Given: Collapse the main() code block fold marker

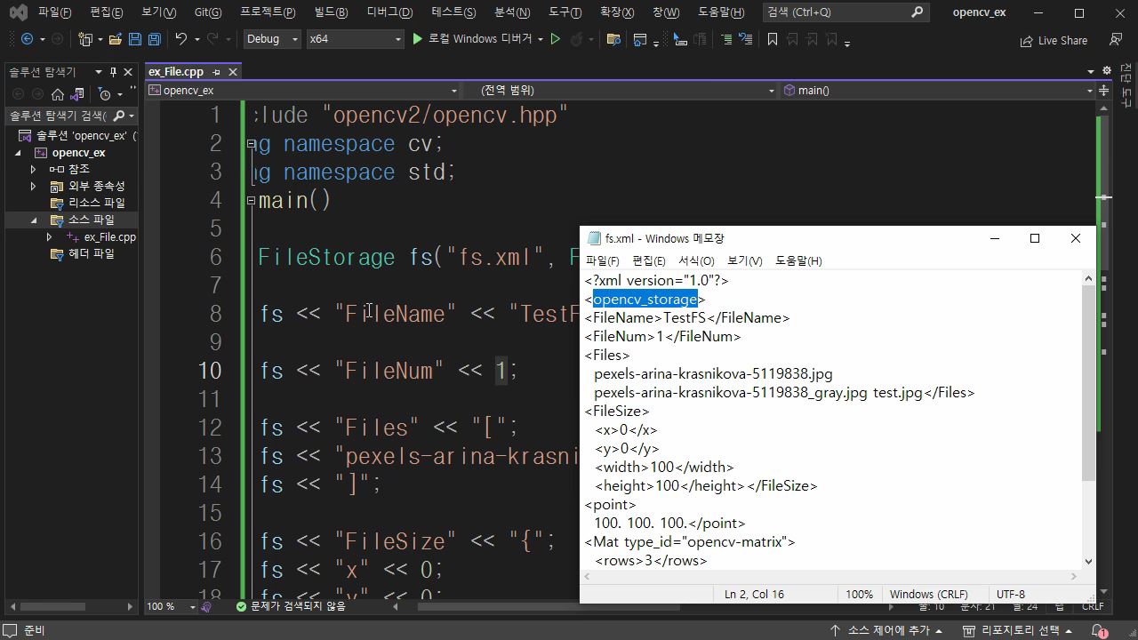Looking at the screenshot, I should coord(252,201).
